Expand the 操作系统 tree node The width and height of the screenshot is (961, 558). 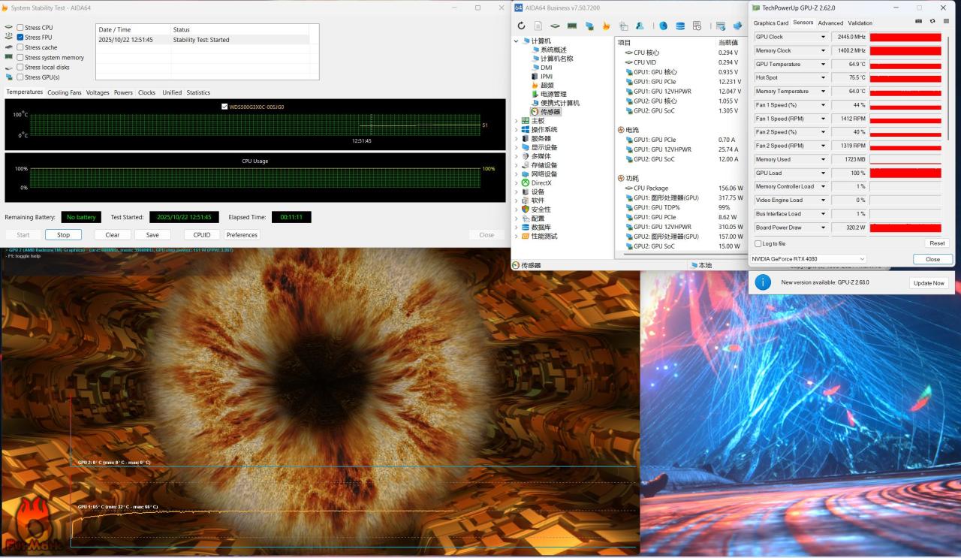[x=517, y=130]
